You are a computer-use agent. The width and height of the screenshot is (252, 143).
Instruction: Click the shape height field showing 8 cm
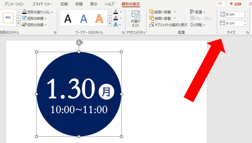(x=234, y=14)
